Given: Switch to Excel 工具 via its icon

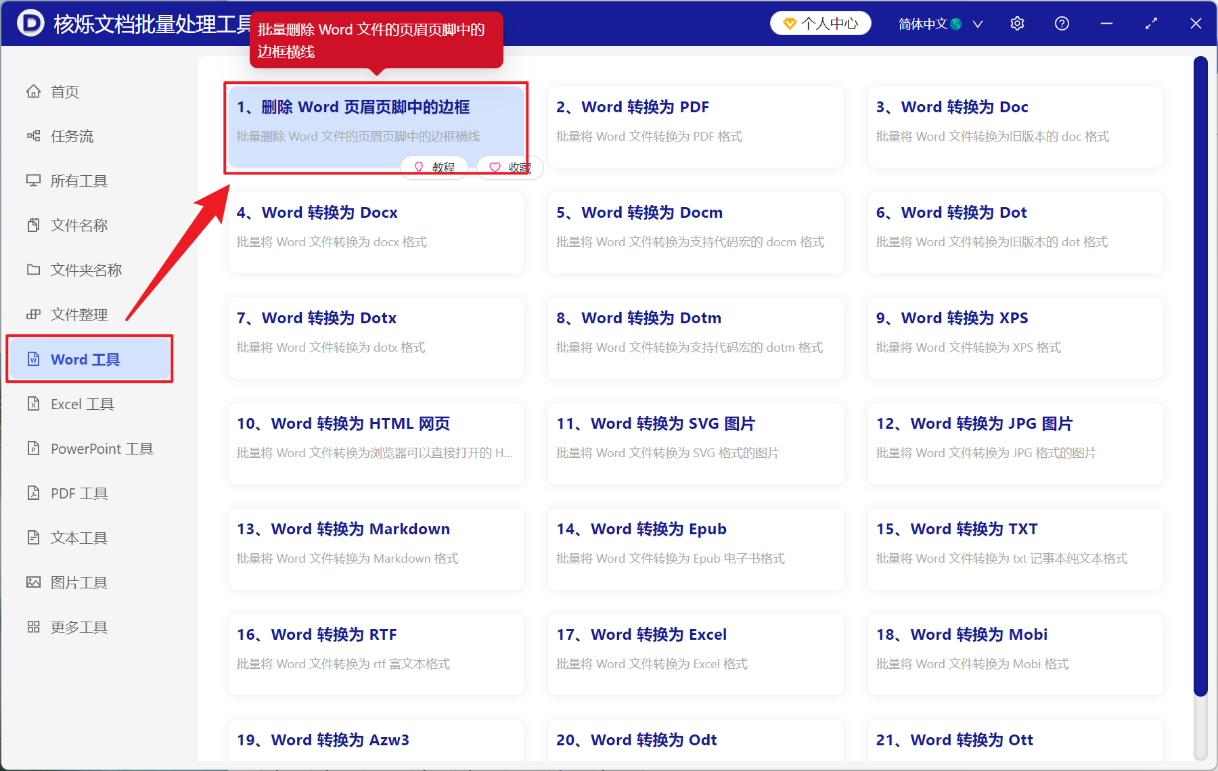Looking at the screenshot, I should tap(34, 404).
